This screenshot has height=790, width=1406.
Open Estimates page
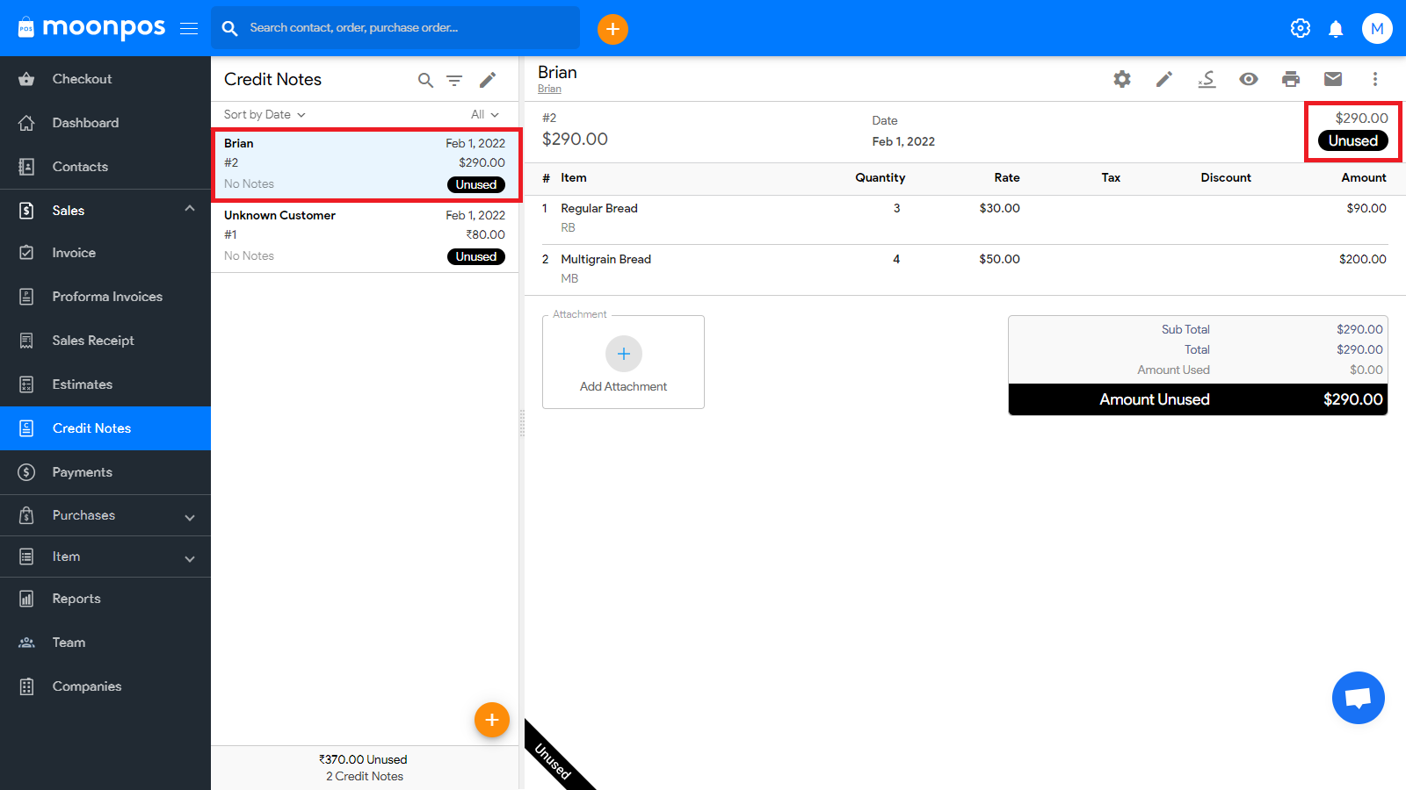tap(105, 384)
